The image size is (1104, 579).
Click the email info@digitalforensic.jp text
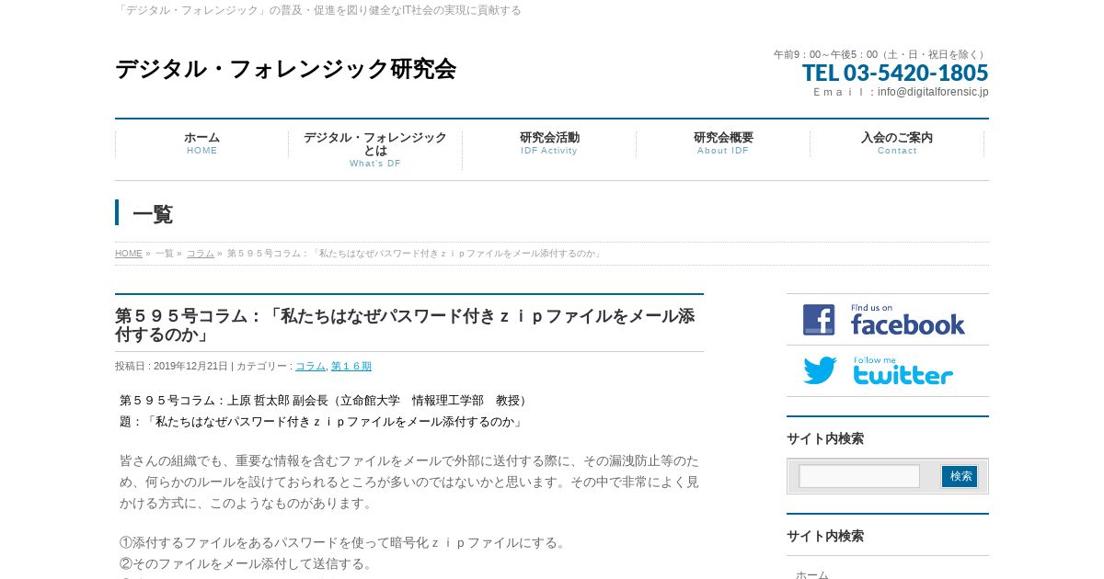click(933, 92)
